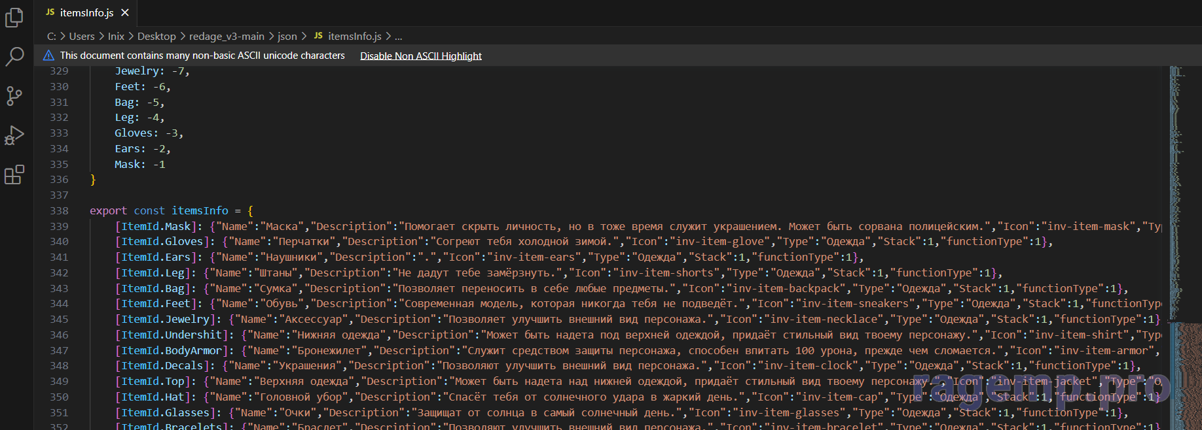The height and width of the screenshot is (430, 1202).
Task: Open the Explorer view in activity bar
Action: [x=14, y=18]
